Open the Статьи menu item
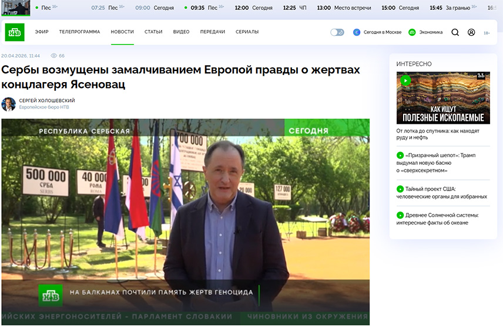Viewport: 503px width, 326px height. click(153, 32)
